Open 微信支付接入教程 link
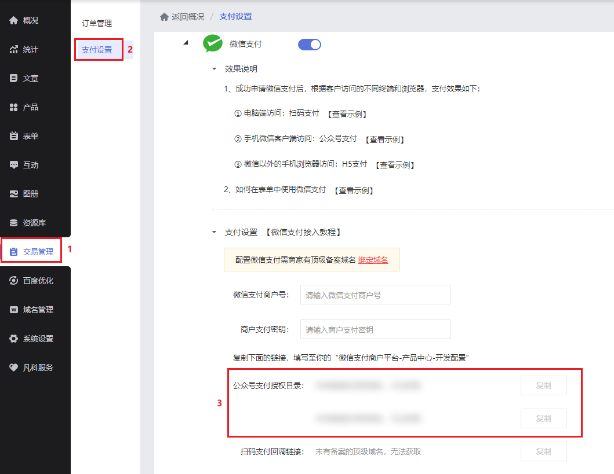This screenshot has width=614, height=474. point(303,232)
